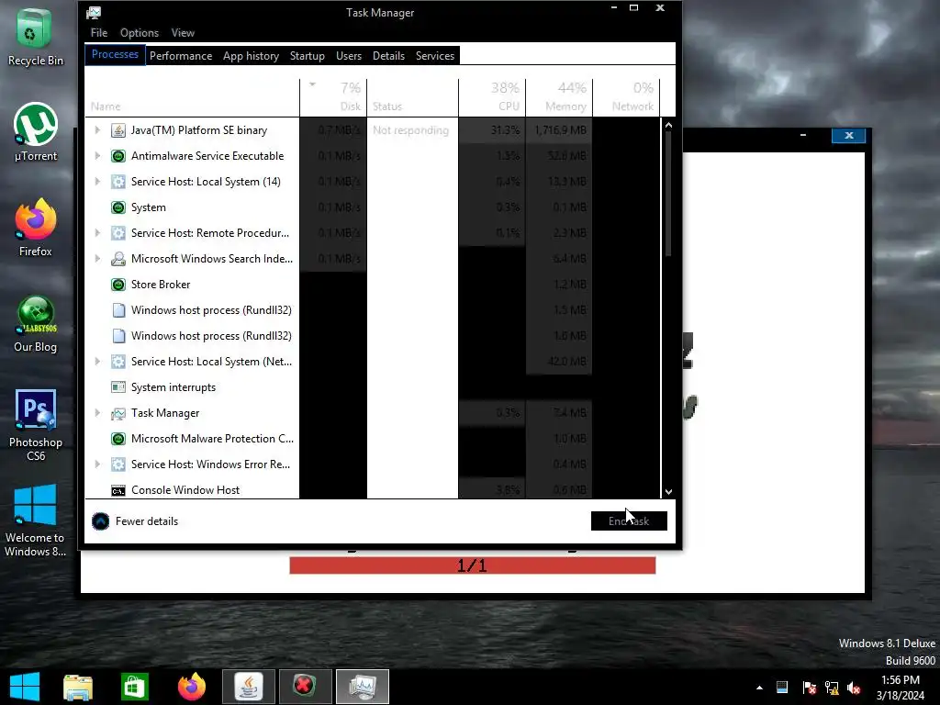Click the End task button
The image size is (940, 705).
click(x=629, y=521)
